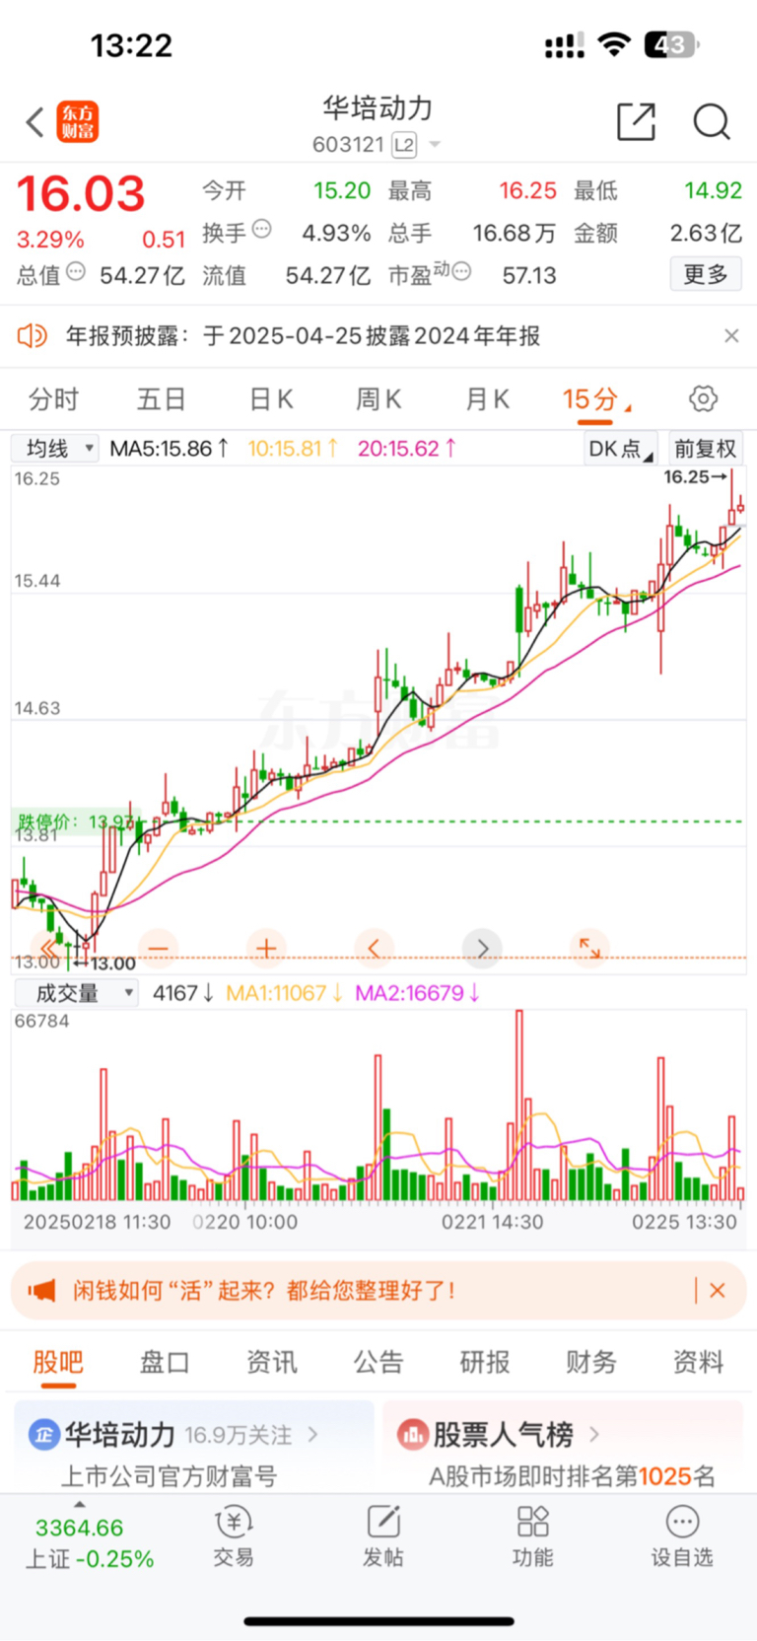Open 华培动力 official account card
Screen dimensions: 757x1641
coord(194,1447)
